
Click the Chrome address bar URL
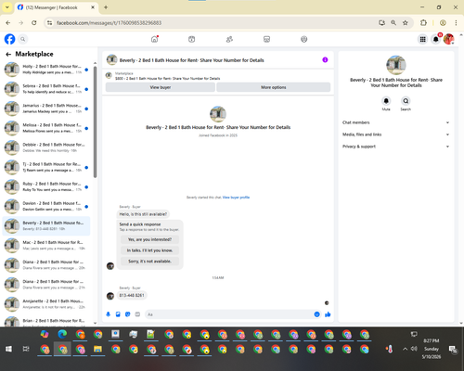click(109, 23)
